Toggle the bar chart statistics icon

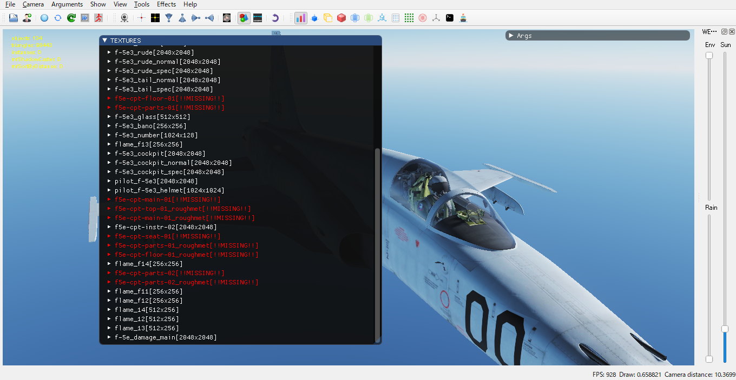click(x=300, y=18)
